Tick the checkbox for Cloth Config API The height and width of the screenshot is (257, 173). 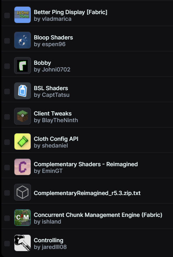pyautogui.click(x=7, y=142)
